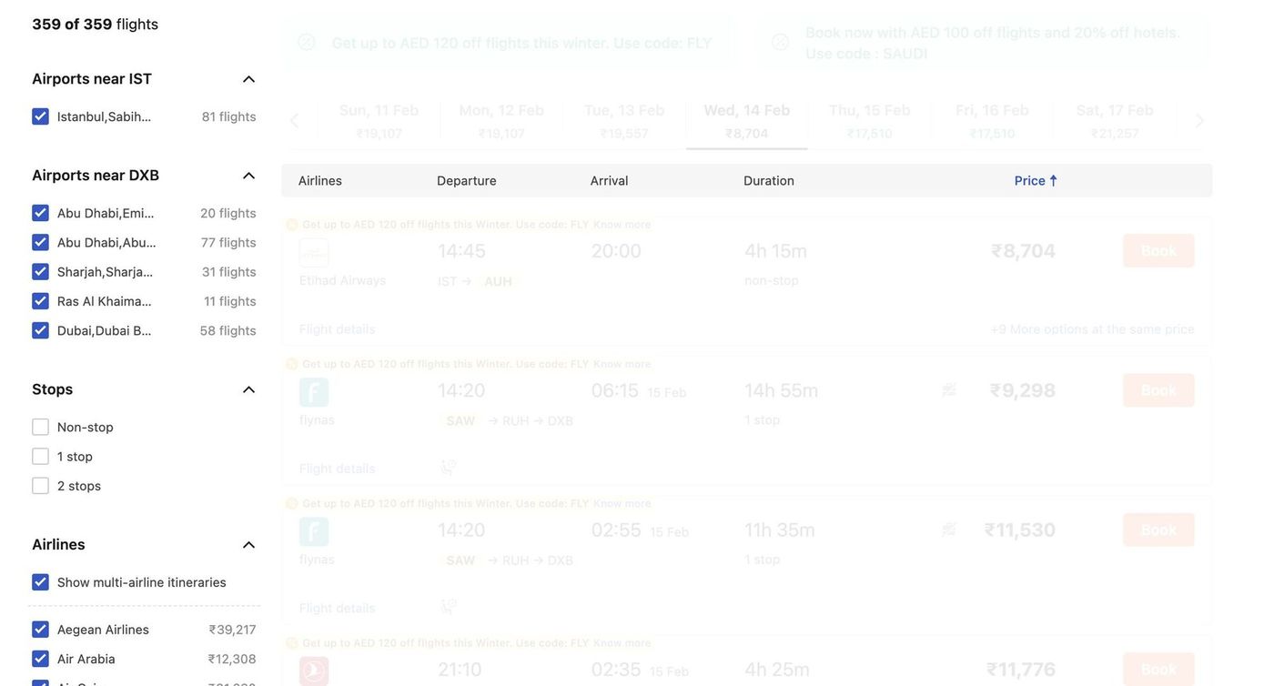The width and height of the screenshot is (1274, 686).
Task: Enable the 2 stops filter
Action: point(40,486)
